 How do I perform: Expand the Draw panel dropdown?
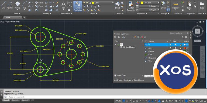pyautogui.click(x=17, y=13)
